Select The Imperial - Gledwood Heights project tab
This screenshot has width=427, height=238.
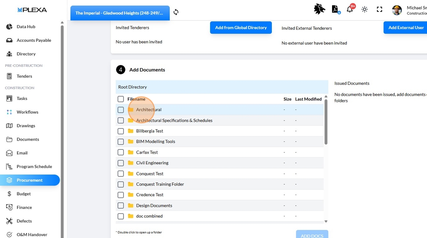pos(120,13)
